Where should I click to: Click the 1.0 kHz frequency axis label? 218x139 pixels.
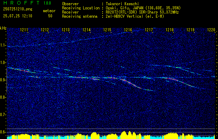pos(3,63)
